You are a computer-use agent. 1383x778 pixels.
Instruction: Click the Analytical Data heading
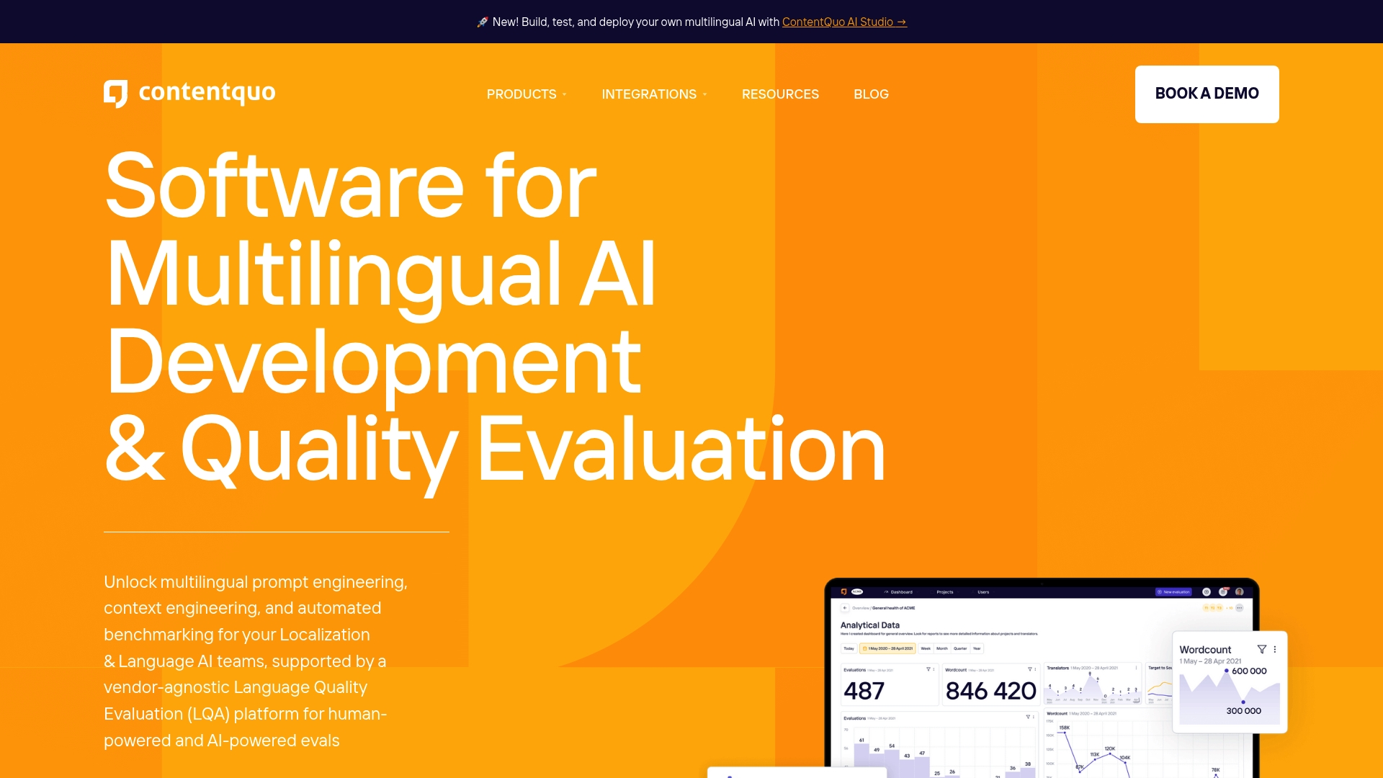pos(869,625)
